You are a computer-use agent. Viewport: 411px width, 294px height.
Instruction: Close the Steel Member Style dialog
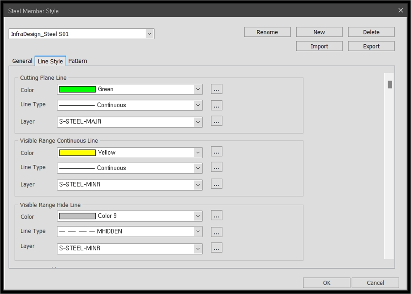tap(400, 10)
